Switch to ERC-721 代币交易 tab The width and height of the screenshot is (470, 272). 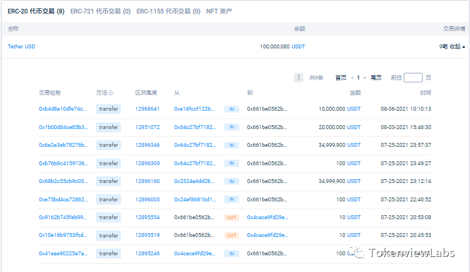pos(100,11)
